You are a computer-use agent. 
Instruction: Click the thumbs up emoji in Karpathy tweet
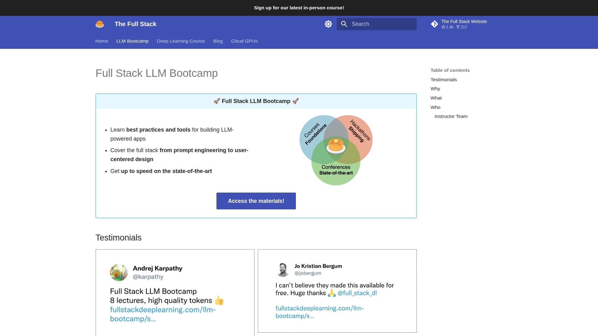tap(219, 300)
